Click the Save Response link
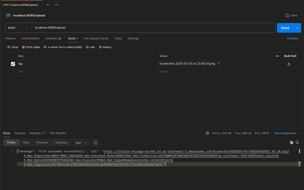The image size is (304, 190). pyautogui.click(x=285, y=133)
